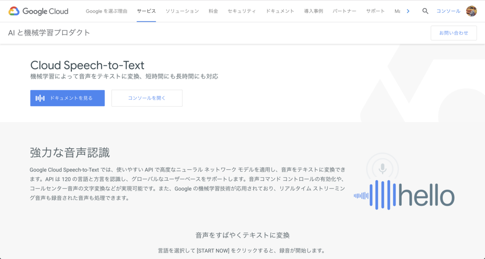Image resolution: width=485 pixels, height=259 pixels.
Task: Click the 強力な音声認識 heading
Action: pyautogui.click(x=70, y=153)
